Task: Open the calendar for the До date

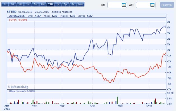Action: pos(152,5)
